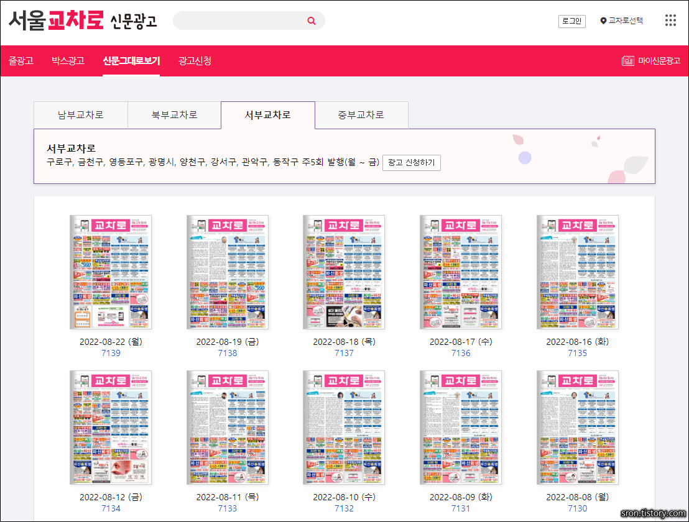Click the date text 2022-08-22 (월)

click(111, 342)
